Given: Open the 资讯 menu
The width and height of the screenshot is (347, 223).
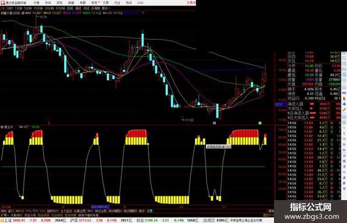Looking at the screenshot, I should pyautogui.click(x=59, y=3).
